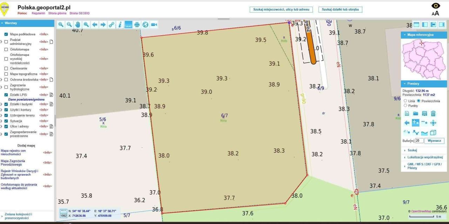Select the Powierzchnia radio button

pyautogui.click(x=418, y=101)
